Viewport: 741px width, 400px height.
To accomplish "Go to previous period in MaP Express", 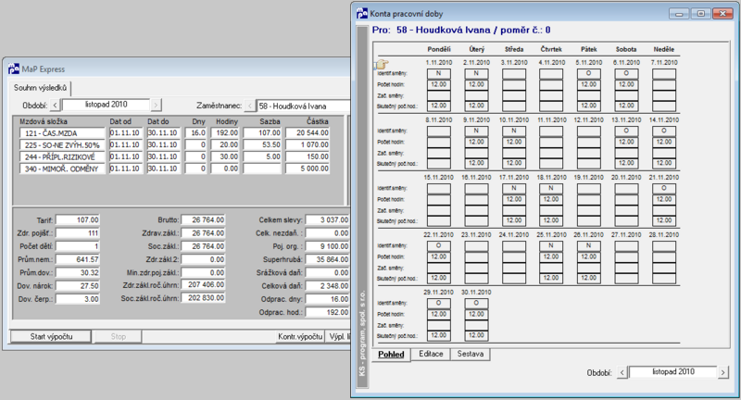I will coord(55,105).
